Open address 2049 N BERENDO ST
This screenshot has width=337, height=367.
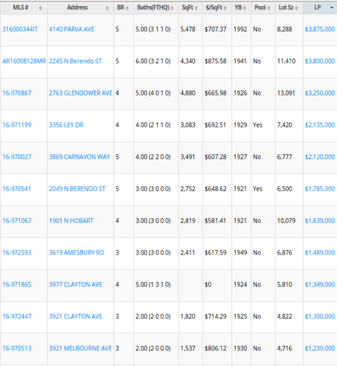tap(77, 189)
